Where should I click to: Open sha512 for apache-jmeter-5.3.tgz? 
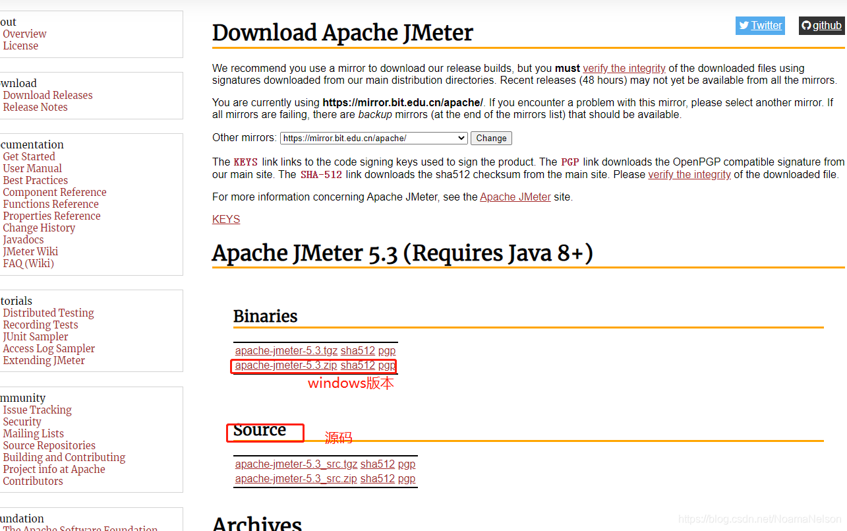tap(358, 351)
